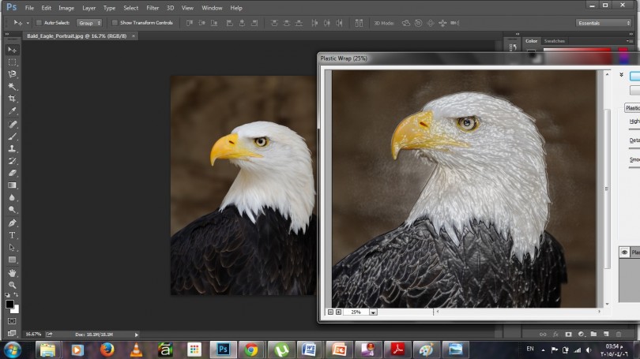Create new layer in Layers panel
640x359 pixels.
(x=606, y=334)
